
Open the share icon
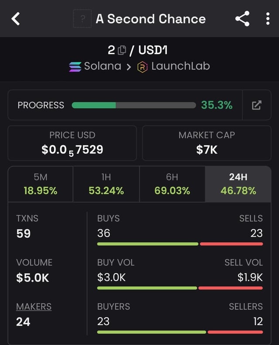coord(242,19)
